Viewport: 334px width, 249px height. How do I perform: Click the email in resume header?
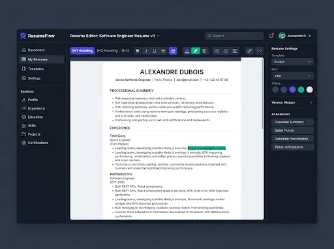[x=188, y=80]
